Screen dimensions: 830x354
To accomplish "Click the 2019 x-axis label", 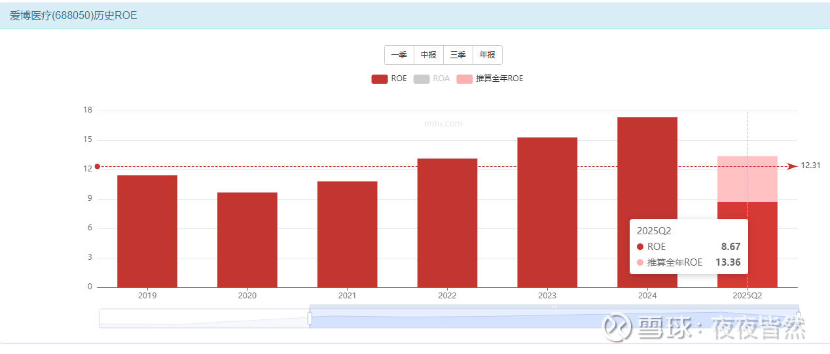I will tap(147, 296).
